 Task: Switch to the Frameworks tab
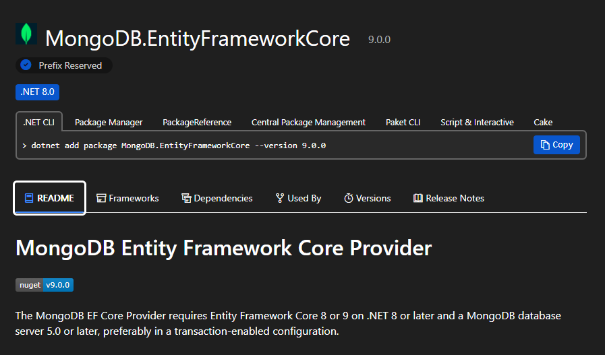[x=127, y=198]
